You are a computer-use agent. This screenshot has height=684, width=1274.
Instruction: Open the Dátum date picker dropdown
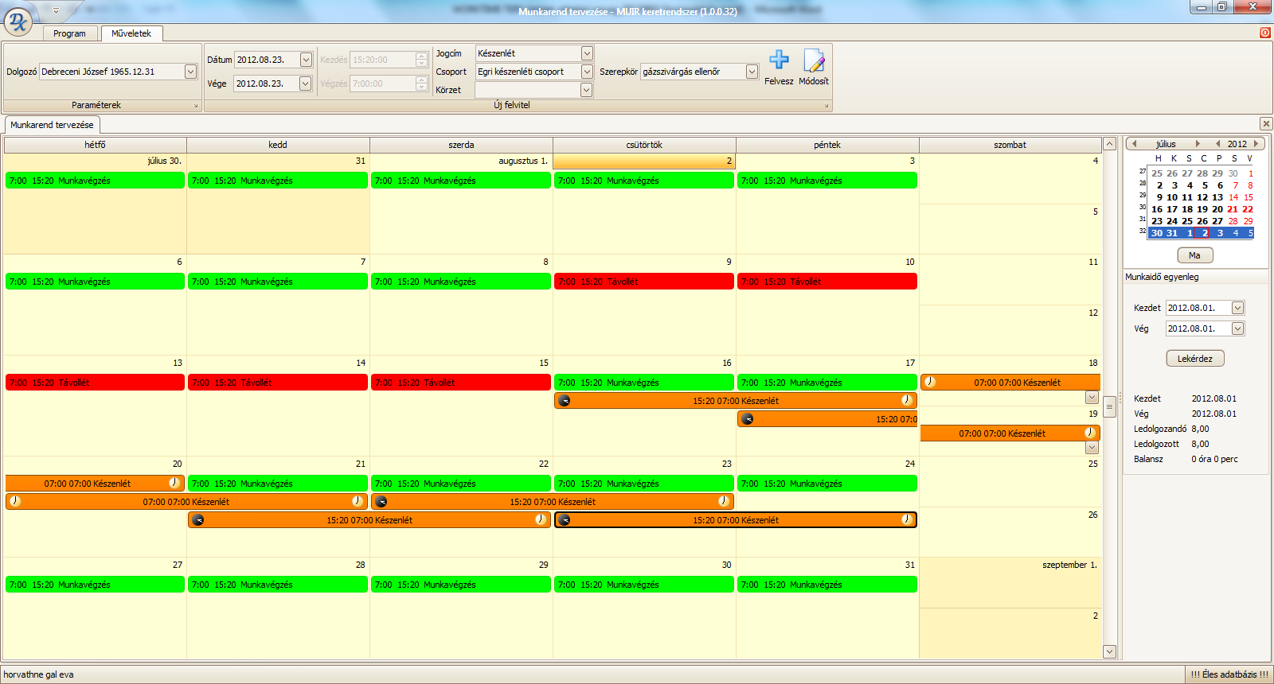[x=306, y=60]
